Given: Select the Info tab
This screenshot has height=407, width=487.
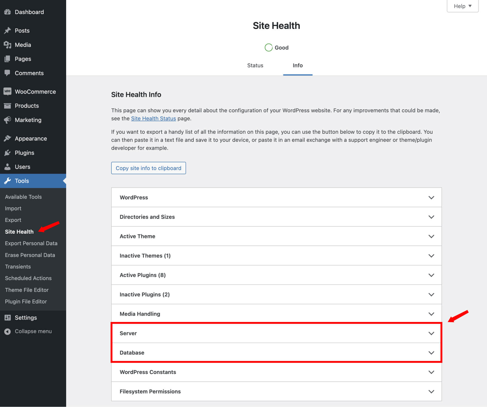Looking at the screenshot, I should click(298, 65).
